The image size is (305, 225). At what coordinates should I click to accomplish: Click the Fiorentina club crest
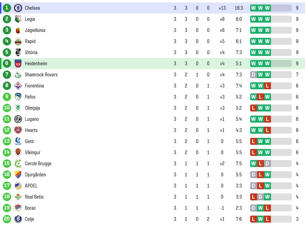(x=18, y=86)
